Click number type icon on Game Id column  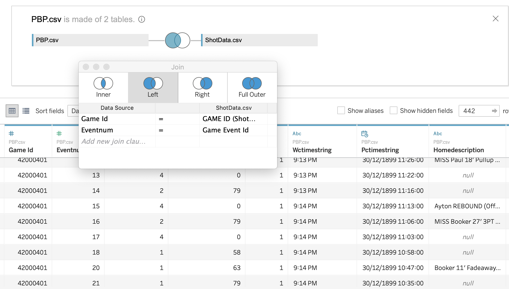(x=11, y=133)
